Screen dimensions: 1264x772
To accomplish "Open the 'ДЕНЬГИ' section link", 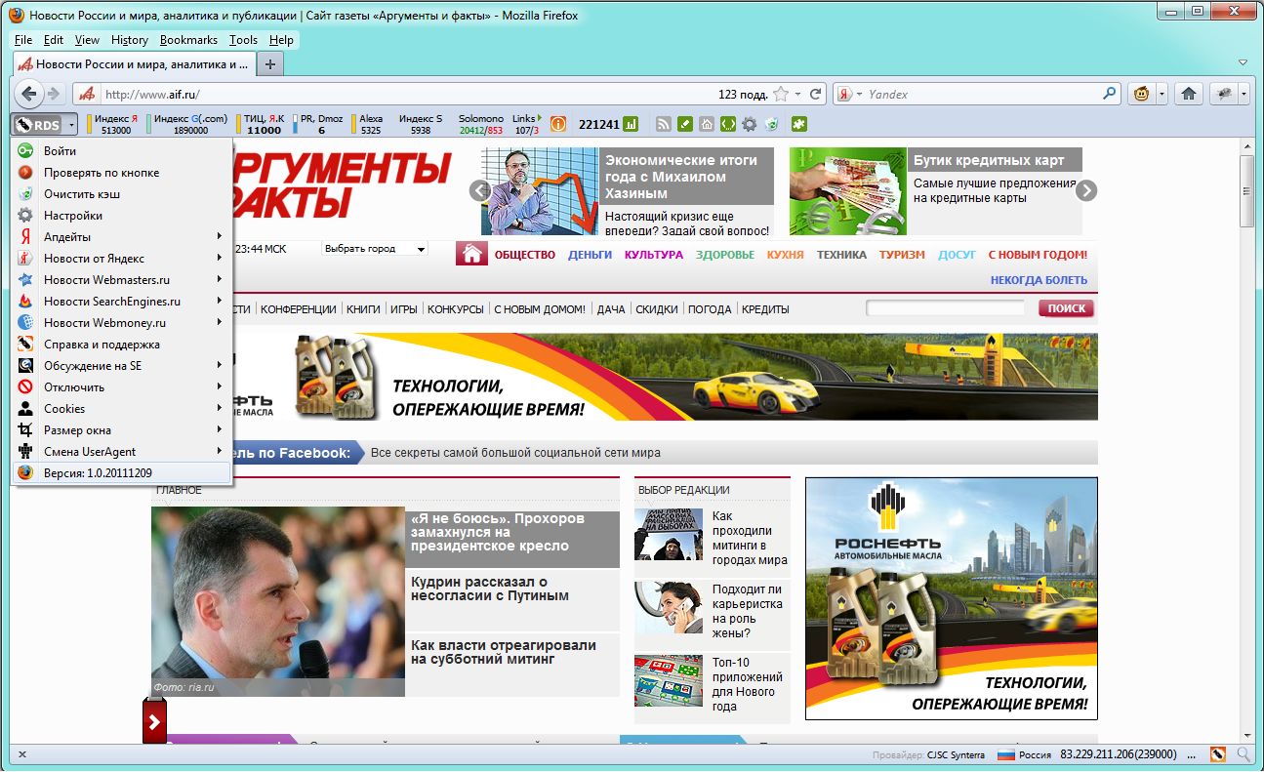I will point(590,255).
